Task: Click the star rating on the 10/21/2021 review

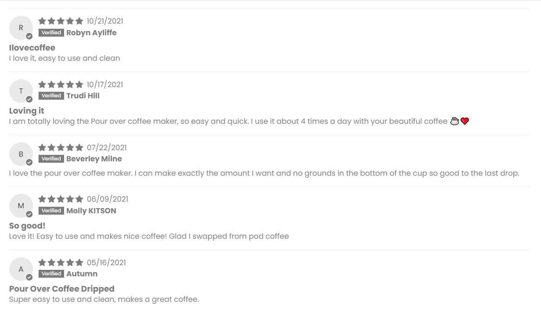Action: (61, 21)
